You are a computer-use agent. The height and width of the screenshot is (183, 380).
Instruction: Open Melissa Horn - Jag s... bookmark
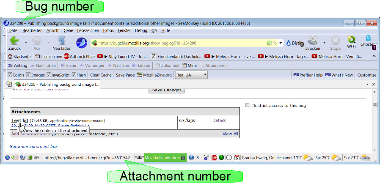[x=283, y=57]
